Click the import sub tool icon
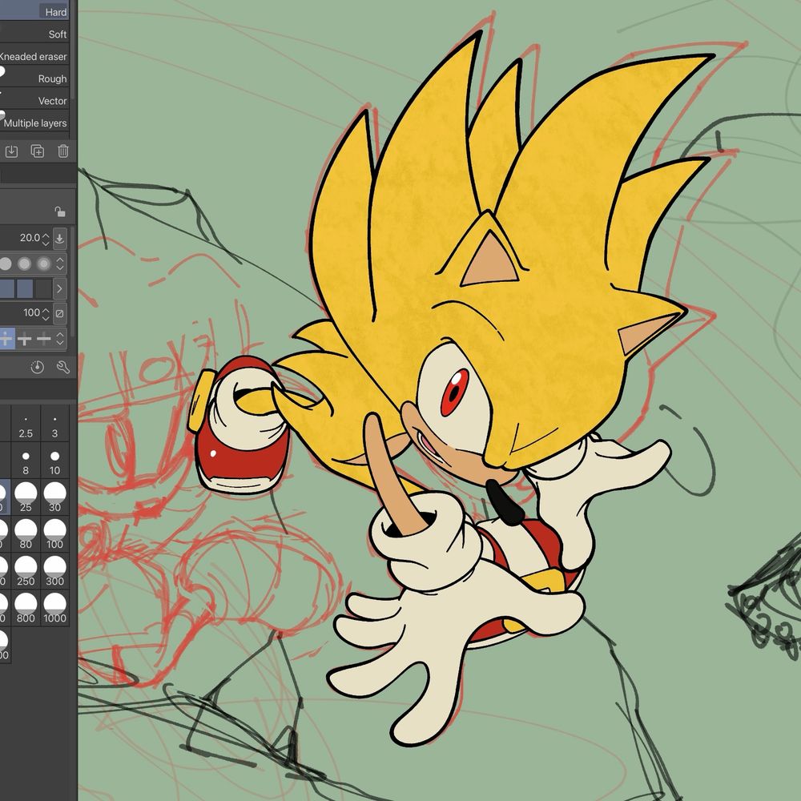This screenshot has width=801, height=801. 11,151
